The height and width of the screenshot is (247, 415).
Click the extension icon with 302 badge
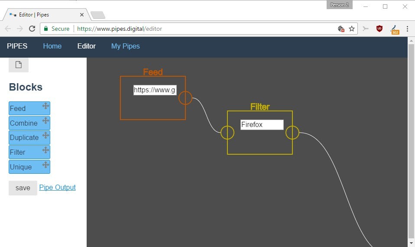[394, 29]
